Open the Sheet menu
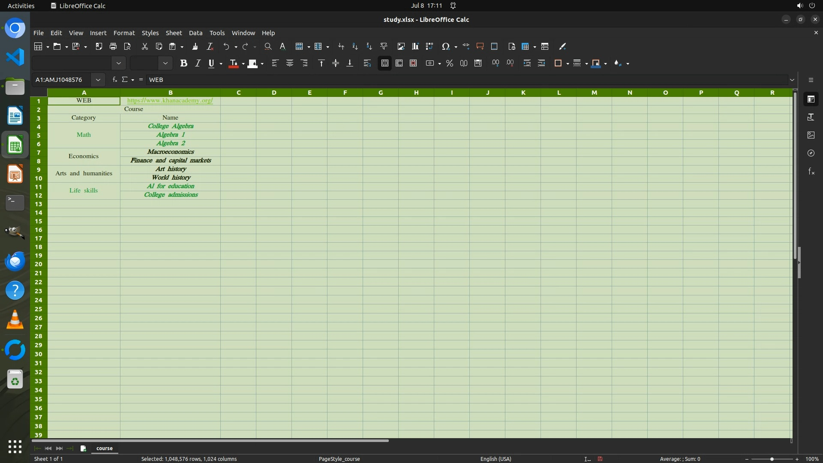 (x=174, y=33)
